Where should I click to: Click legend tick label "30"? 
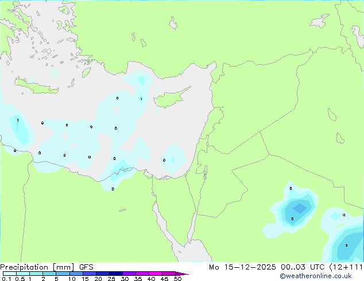point(125,279)
